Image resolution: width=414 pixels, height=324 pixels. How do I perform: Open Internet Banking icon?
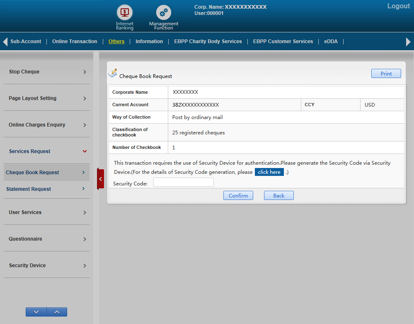tap(124, 12)
